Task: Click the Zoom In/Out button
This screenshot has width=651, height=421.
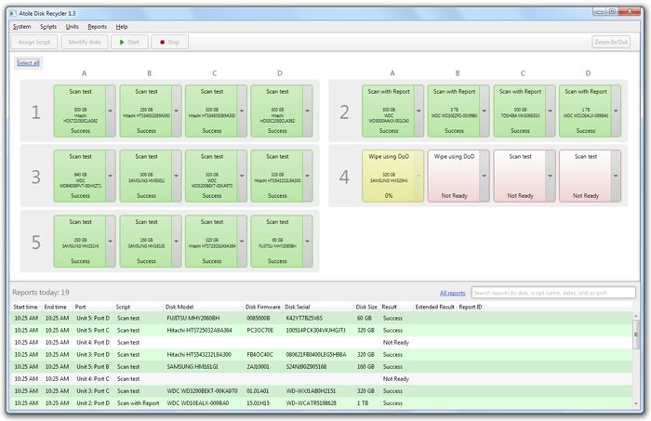Action: 612,42
